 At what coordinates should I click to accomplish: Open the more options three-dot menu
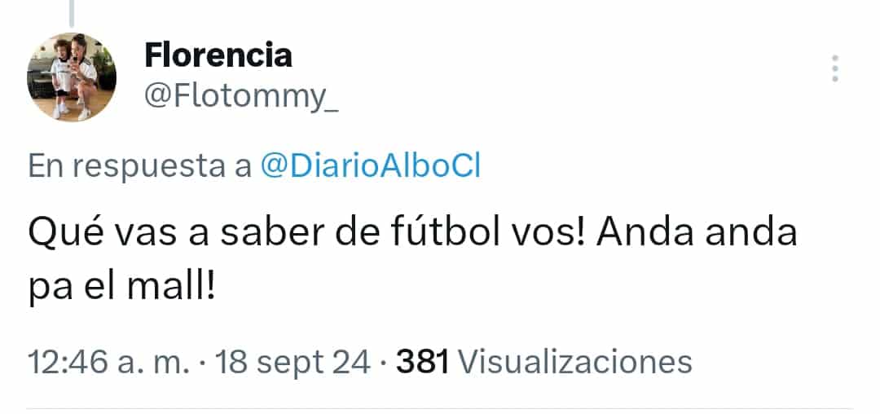[834, 69]
